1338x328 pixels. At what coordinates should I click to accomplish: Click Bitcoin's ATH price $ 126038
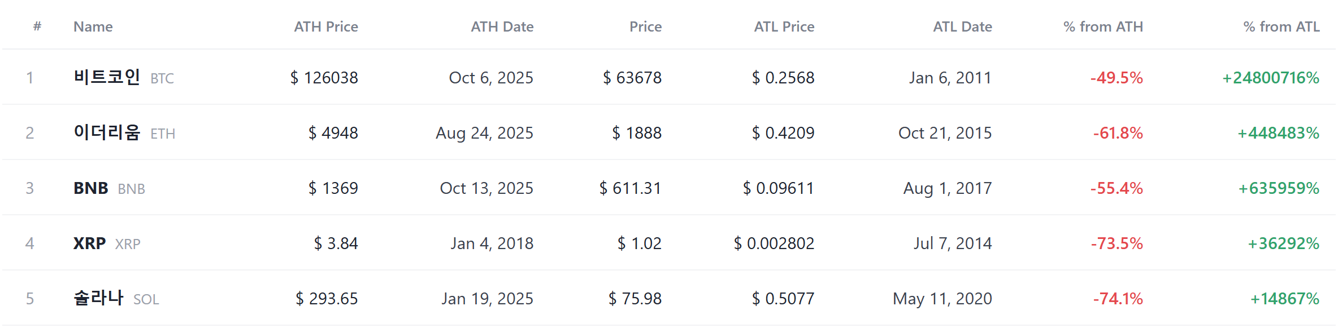[324, 77]
